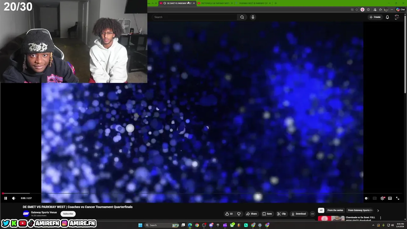Screen dimensions: 407x229
Task: Switch to the PARKWAY WEST @ PARKWAY tab
Action: click(253, 3)
